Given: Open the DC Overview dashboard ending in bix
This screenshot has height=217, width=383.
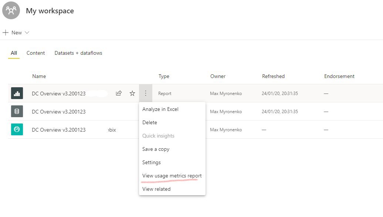Looking at the screenshot, I should tap(74, 130).
